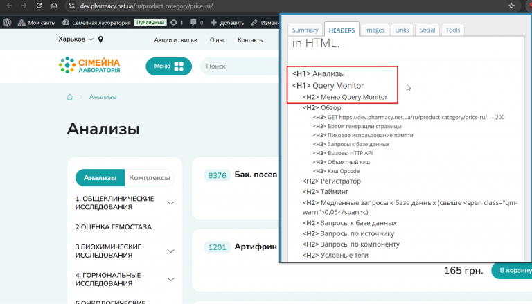Click Добавить in the admin bar

click(x=227, y=23)
